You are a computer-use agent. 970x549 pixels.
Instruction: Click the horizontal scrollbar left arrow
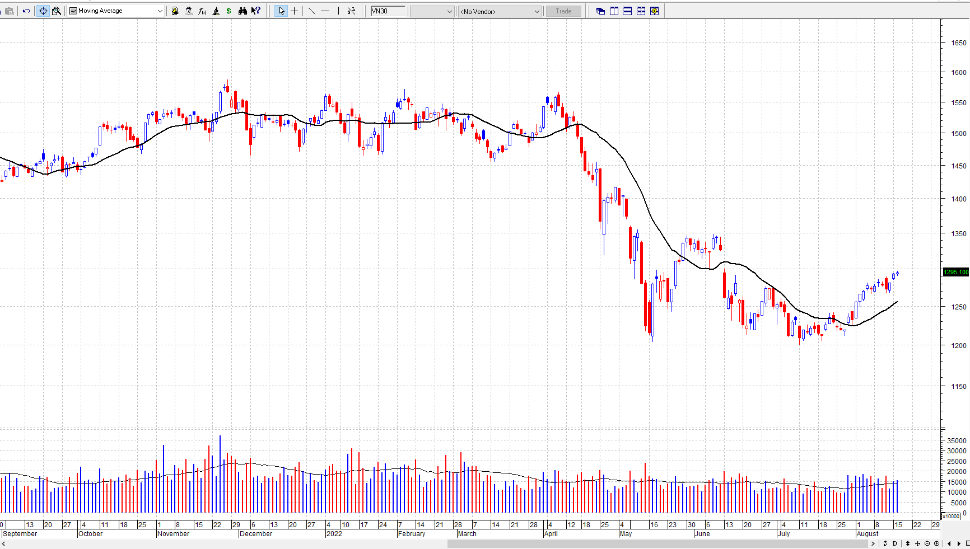[3, 543]
